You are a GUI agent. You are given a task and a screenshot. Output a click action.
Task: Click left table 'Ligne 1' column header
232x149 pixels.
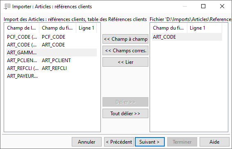click(x=86, y=28)
